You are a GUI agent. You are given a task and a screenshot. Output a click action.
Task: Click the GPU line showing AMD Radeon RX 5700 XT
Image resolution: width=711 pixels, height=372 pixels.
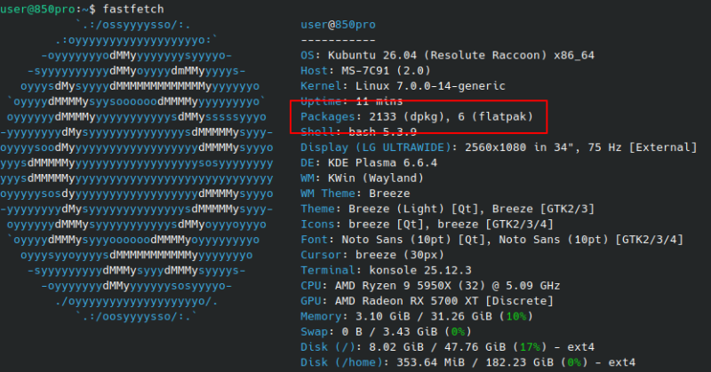(x=421, y=300)
